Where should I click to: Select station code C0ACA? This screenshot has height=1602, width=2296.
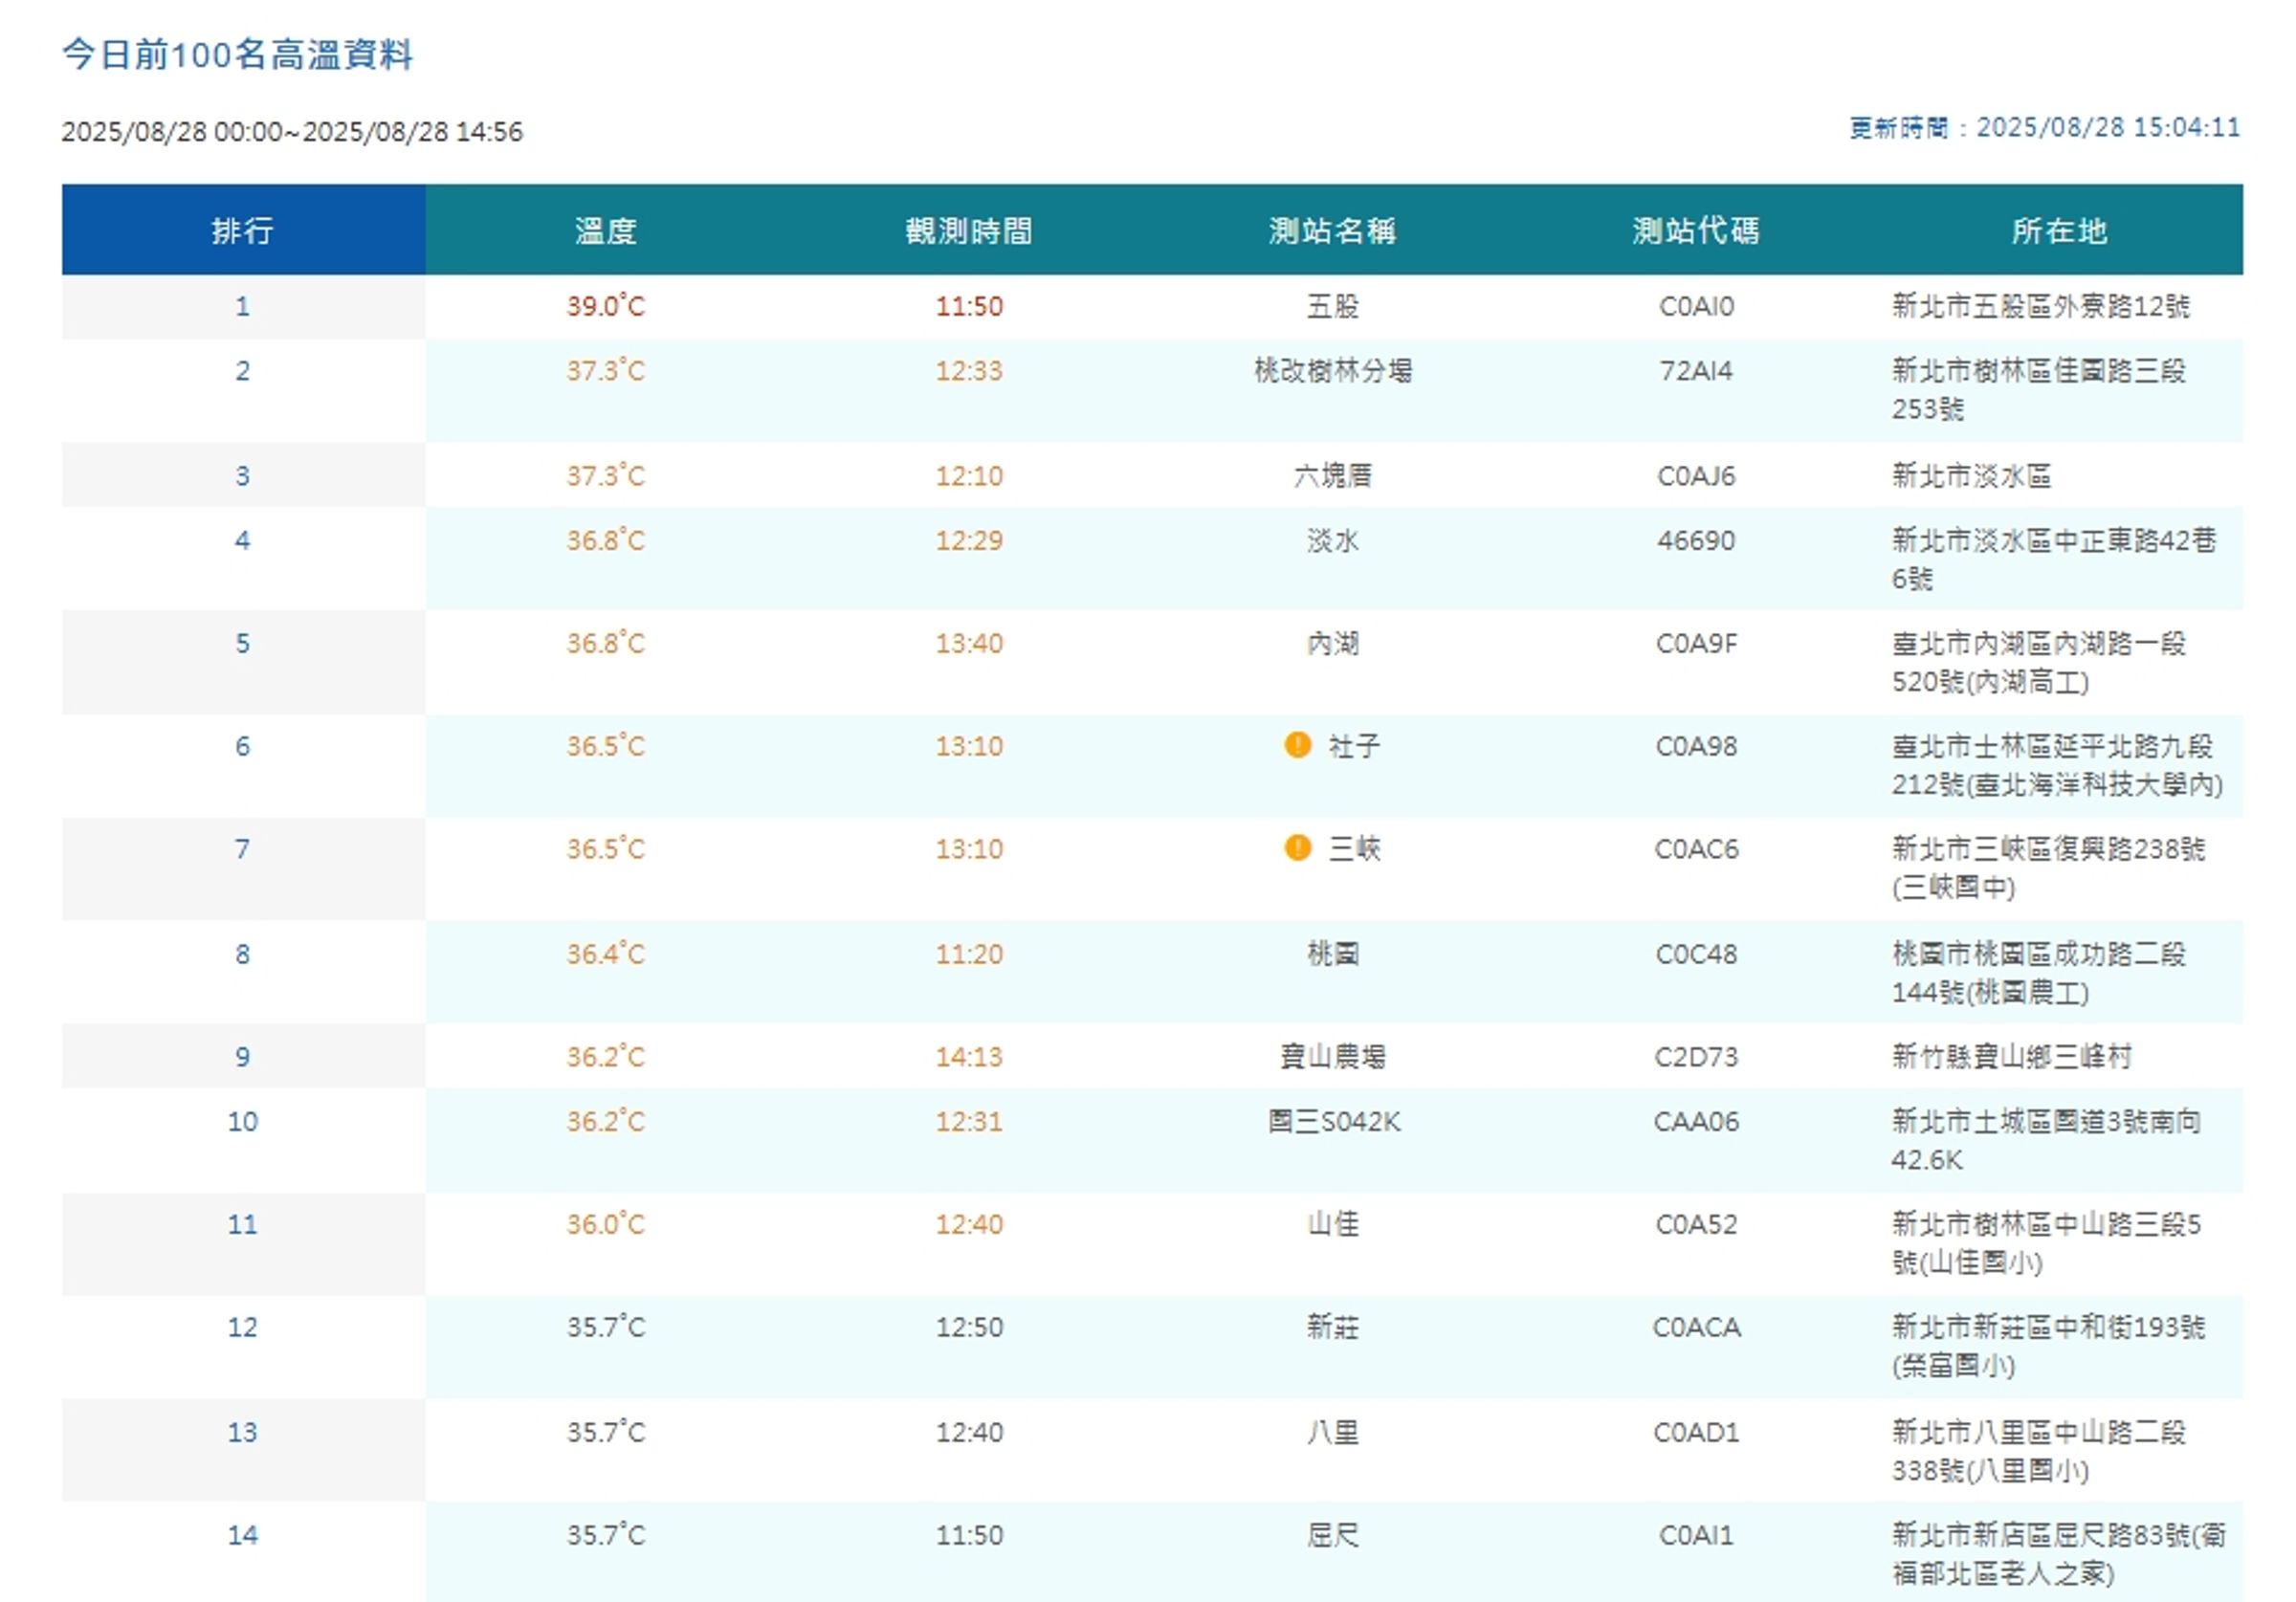point(1696,1327)
